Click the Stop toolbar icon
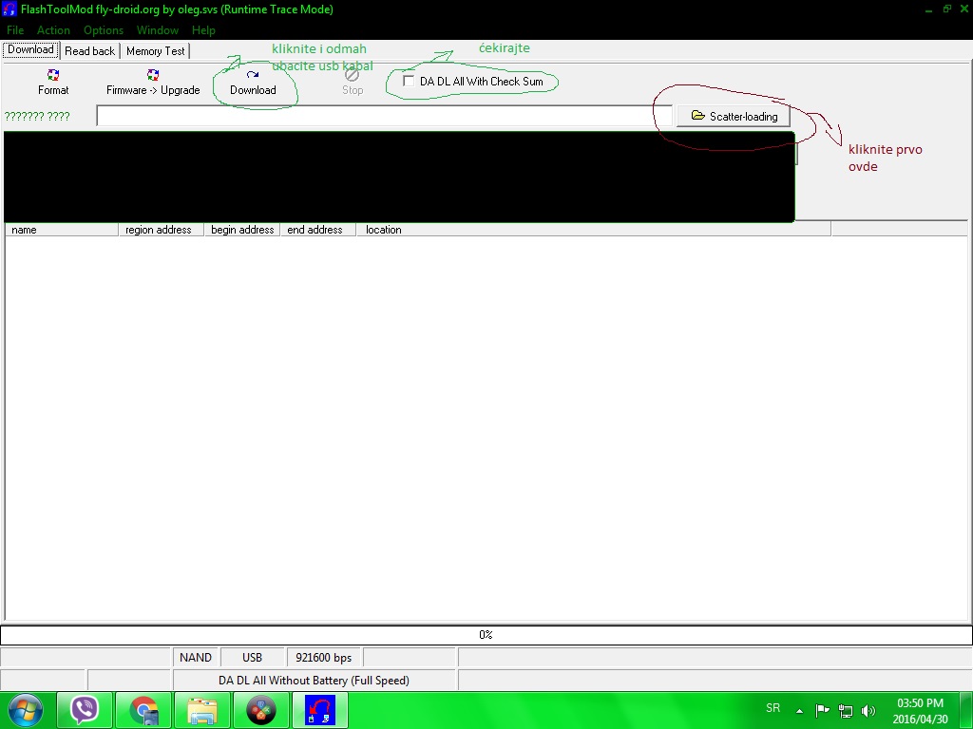 tap(352, 82)
